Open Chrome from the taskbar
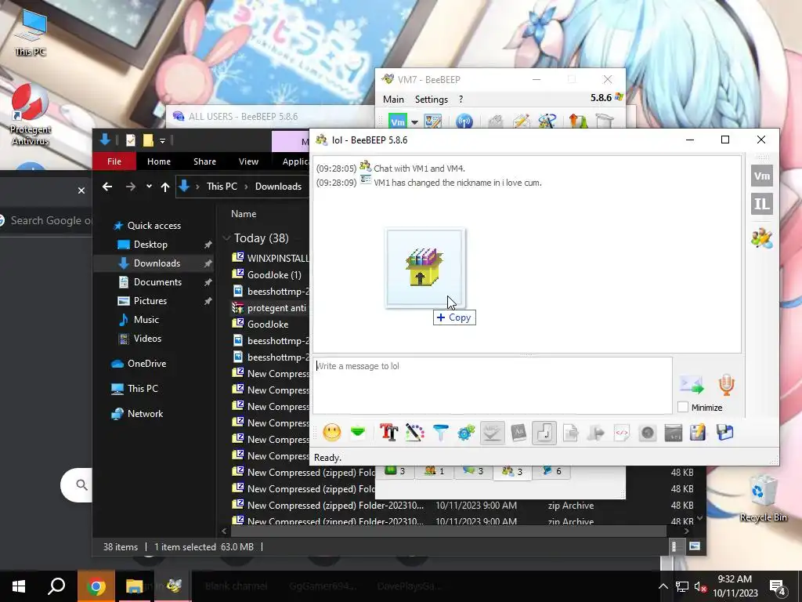The image size is (802, 602). click(96, 586)
